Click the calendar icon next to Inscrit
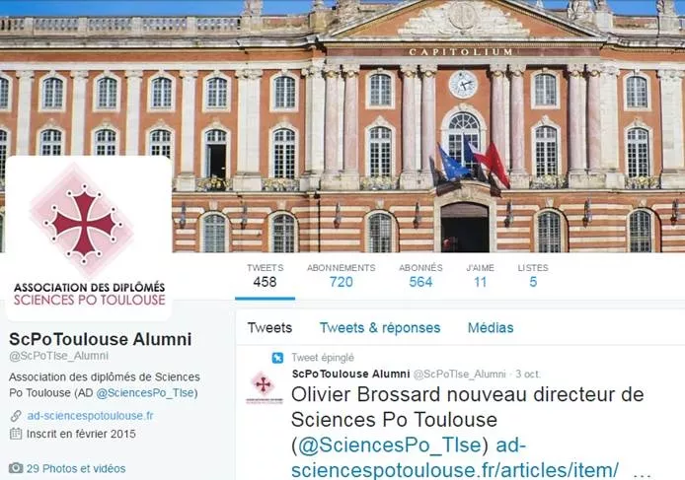 pos(16,434)
